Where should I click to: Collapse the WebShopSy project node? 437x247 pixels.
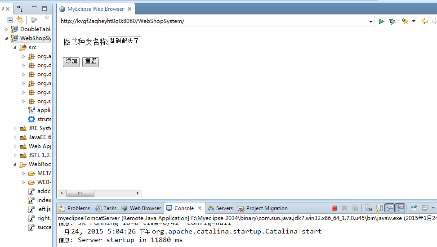point(6,38)
